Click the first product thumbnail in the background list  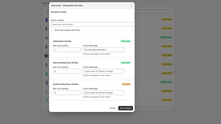coord(46,20)
